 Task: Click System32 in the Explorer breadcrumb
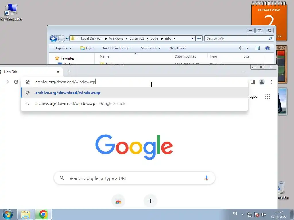tap(137, 38)
